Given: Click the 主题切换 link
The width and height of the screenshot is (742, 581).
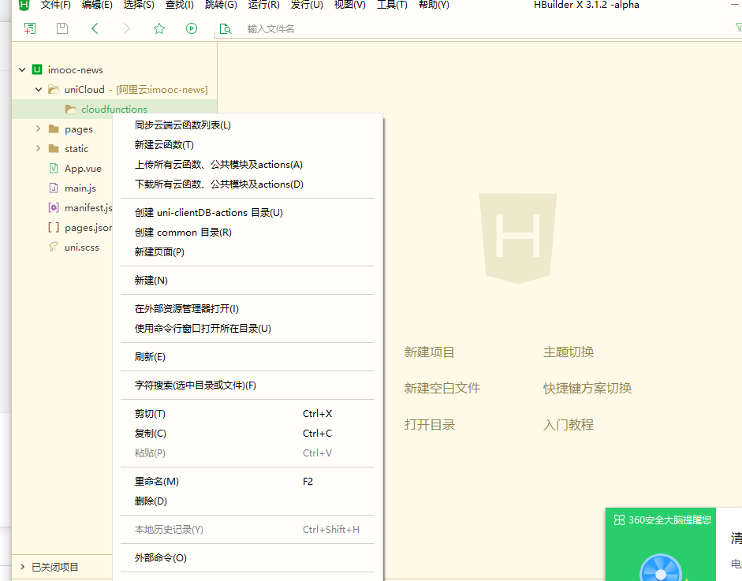Looking at the screenshot, I should 569,352.
